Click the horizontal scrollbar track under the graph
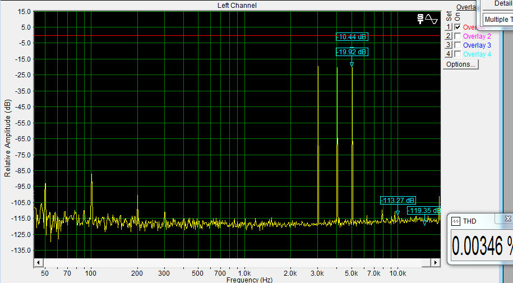 232,262
